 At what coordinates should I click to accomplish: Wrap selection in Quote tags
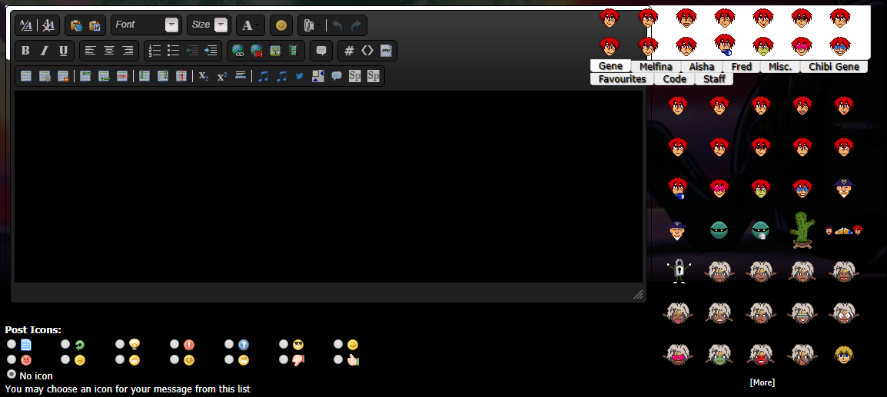click(321, 51)
